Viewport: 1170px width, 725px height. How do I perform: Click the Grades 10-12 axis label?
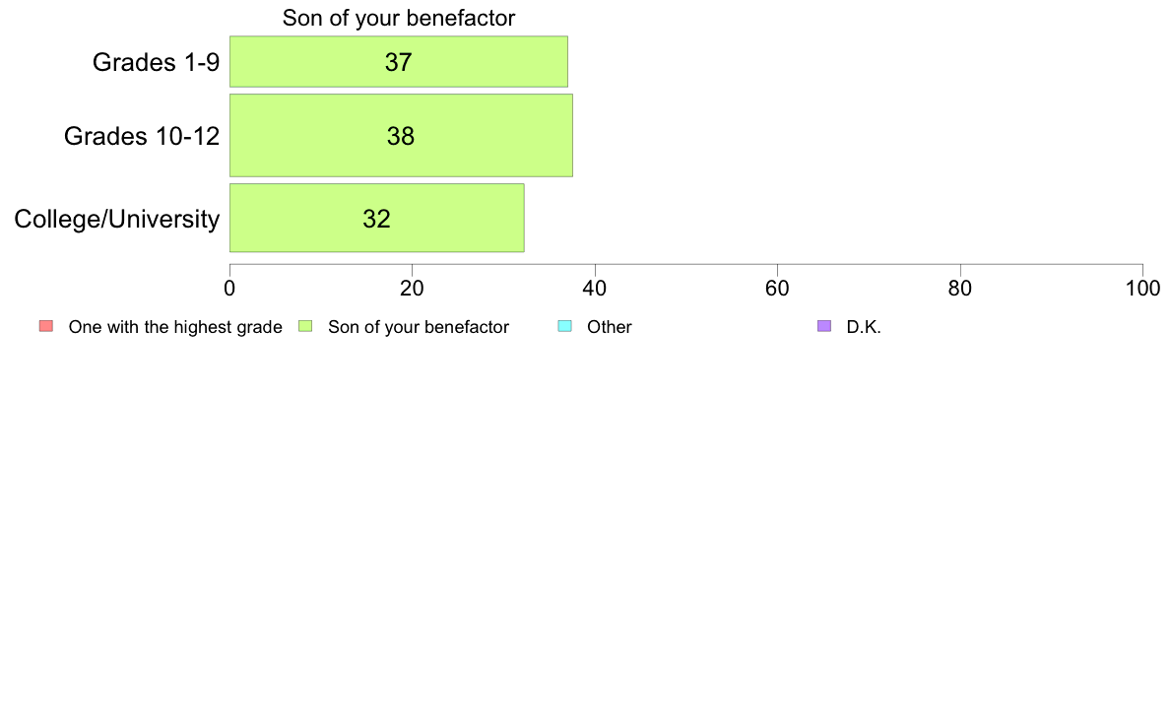click(142, 136)
